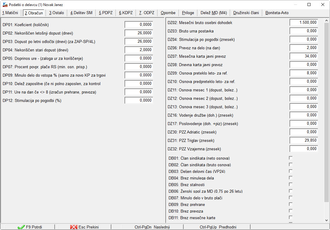Open the Delež MD (M4) tab
The width and height of the screenshot is (330, 230).
214,13
